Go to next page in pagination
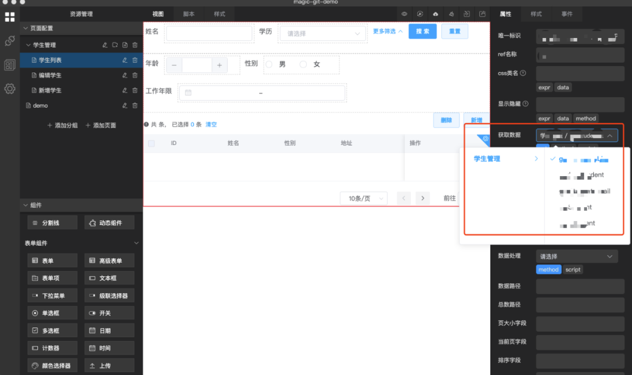Viewport: 632px width, 375px height. (423, 198)
